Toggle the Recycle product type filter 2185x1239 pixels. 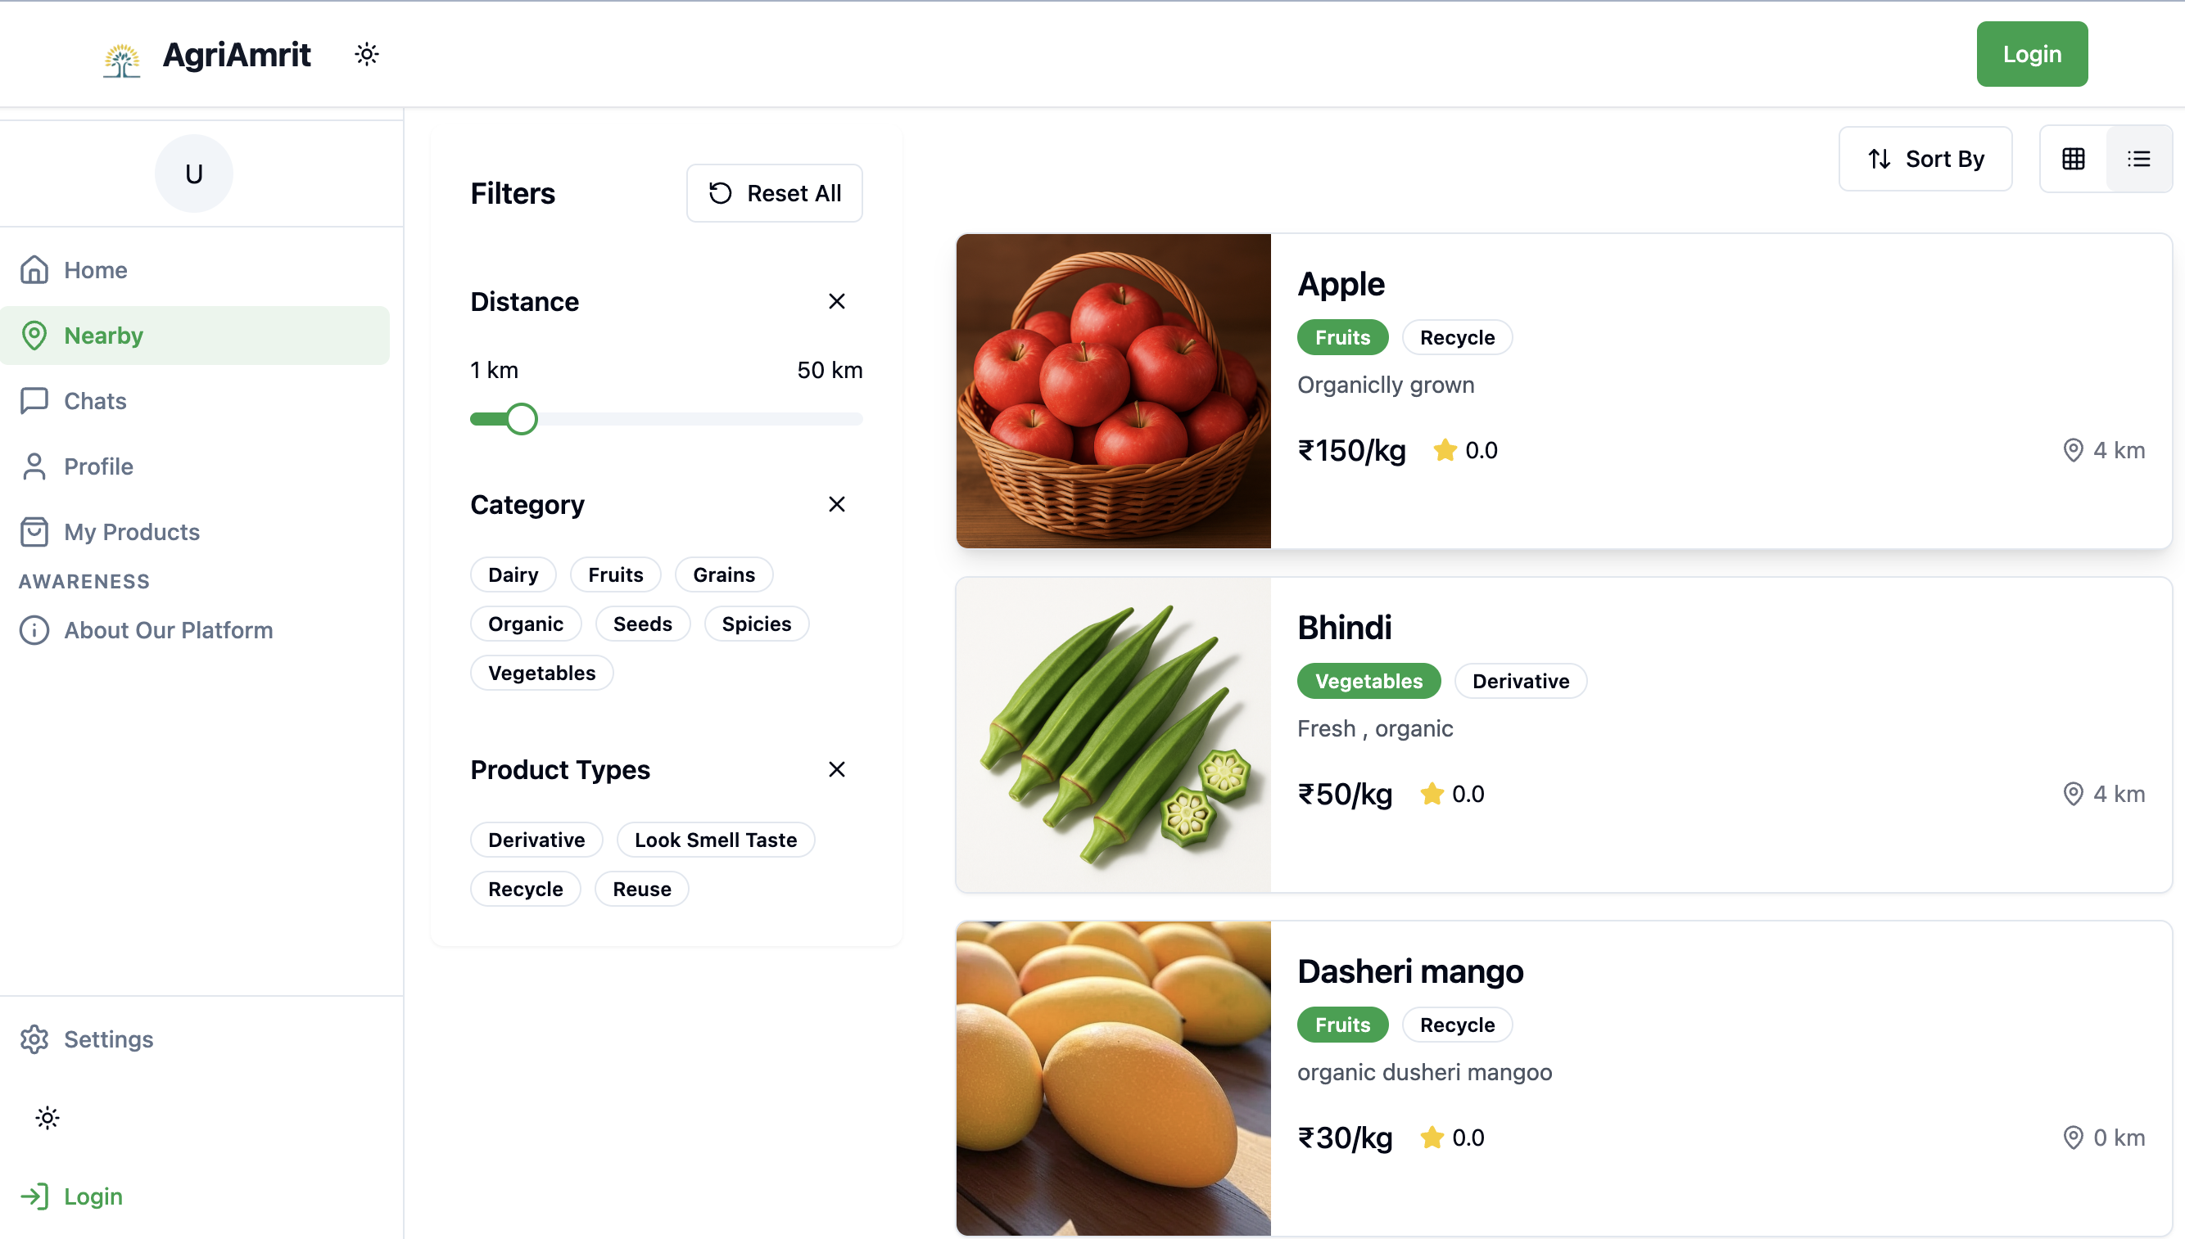pos(526,889)
